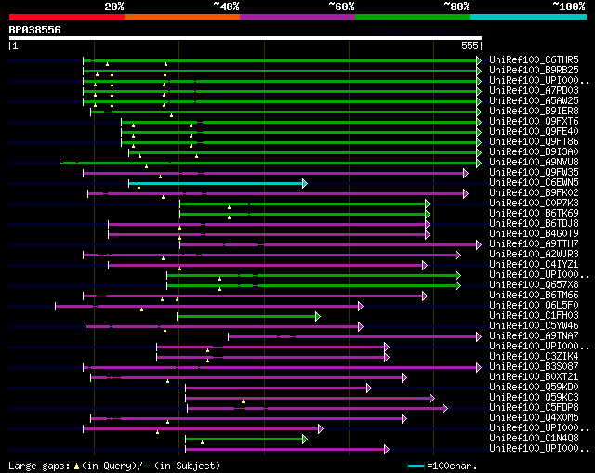Click the ~60% percentage label

pos(341,7)
